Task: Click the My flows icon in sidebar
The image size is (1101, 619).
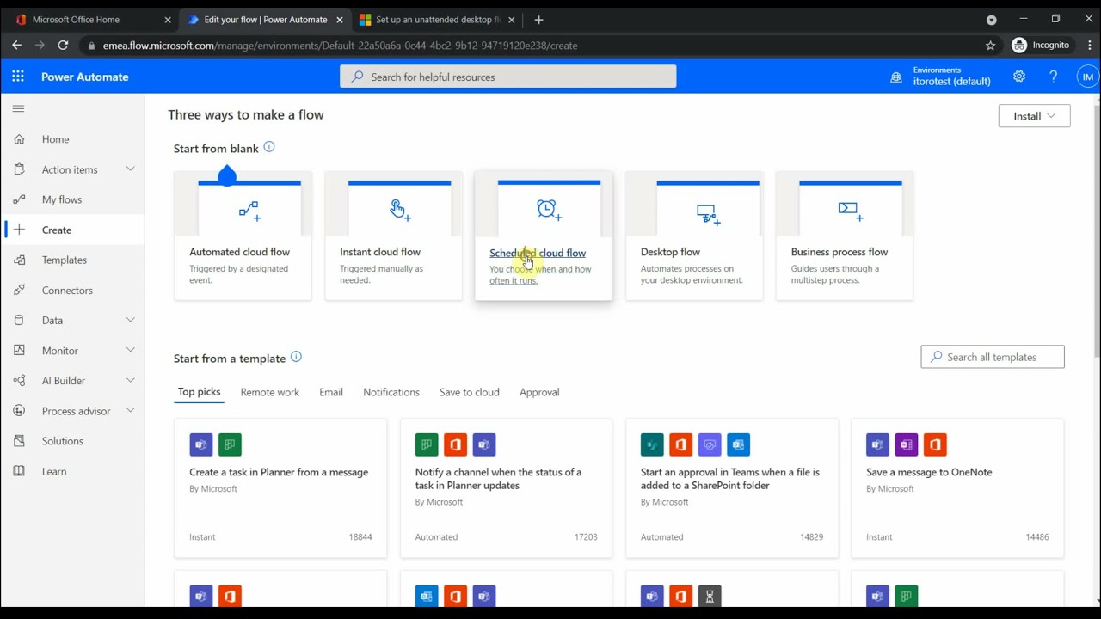Action: 19,199
